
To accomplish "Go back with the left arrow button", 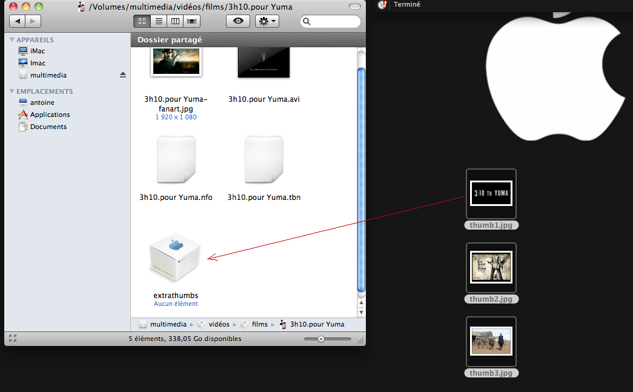I will click(18, 21).
